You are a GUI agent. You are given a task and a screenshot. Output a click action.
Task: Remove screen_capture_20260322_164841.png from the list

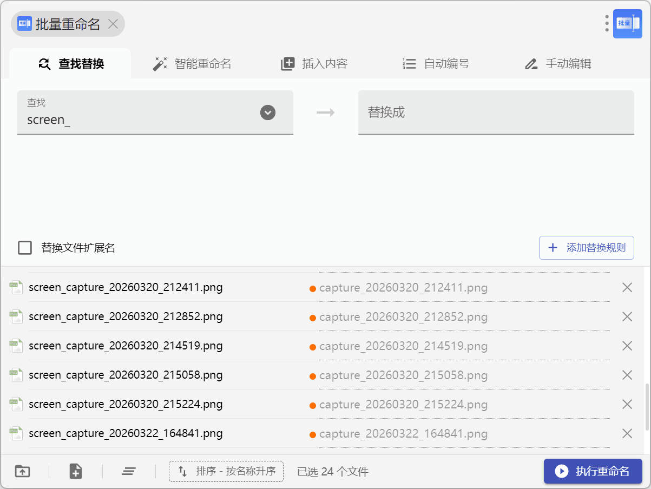click(x=627, y=433)
